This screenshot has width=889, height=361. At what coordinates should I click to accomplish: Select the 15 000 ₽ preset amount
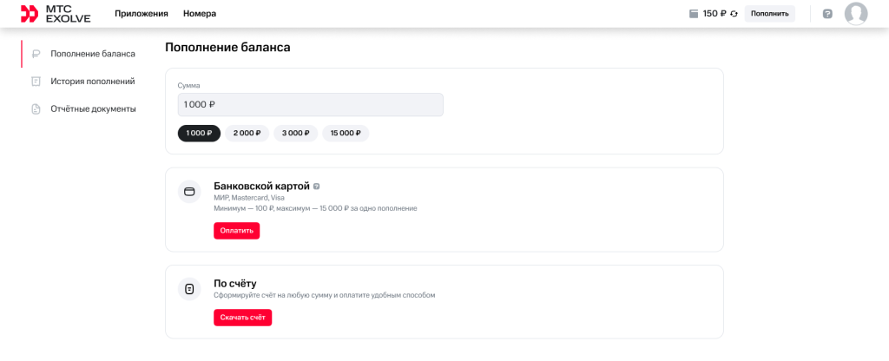click(346, 134)
